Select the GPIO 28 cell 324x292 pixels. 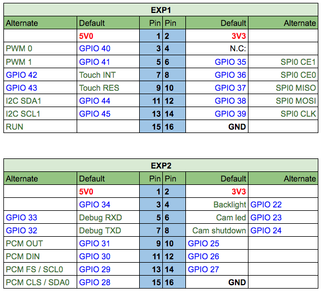click(x=108, y=282)
